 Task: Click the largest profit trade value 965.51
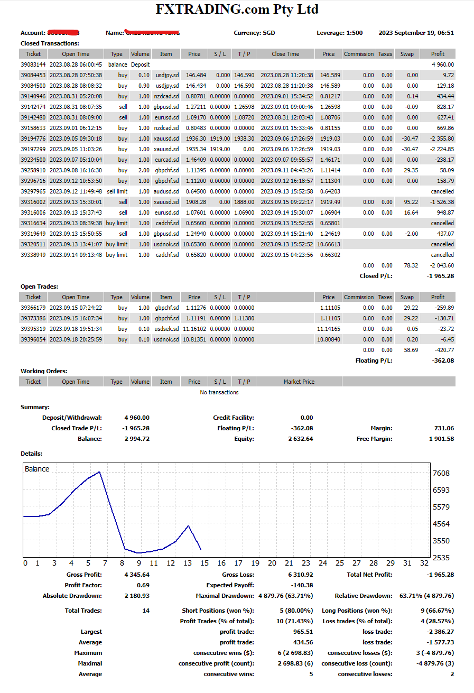[x=303, y=632]
